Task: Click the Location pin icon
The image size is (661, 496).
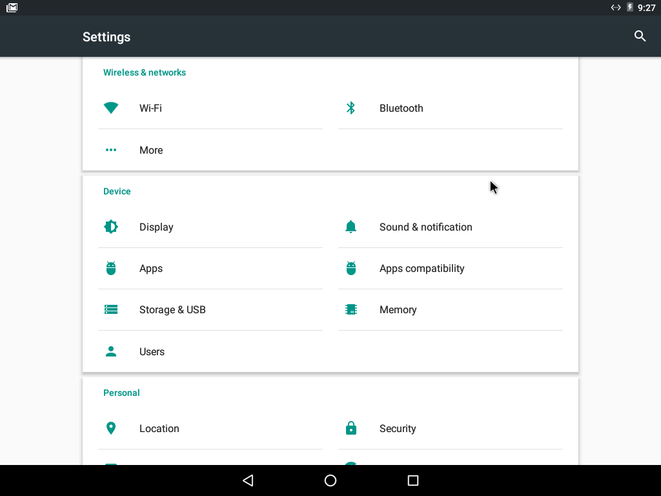Action: point(110,428)
